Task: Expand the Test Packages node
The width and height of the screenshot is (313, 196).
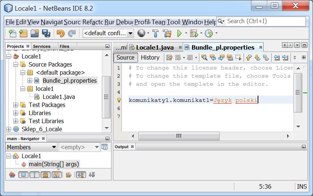Action: 16,105
